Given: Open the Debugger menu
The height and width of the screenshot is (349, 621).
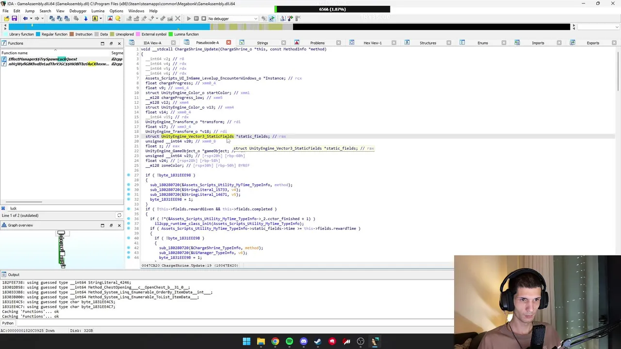Looking at the screenshot, I should [78, 11].
